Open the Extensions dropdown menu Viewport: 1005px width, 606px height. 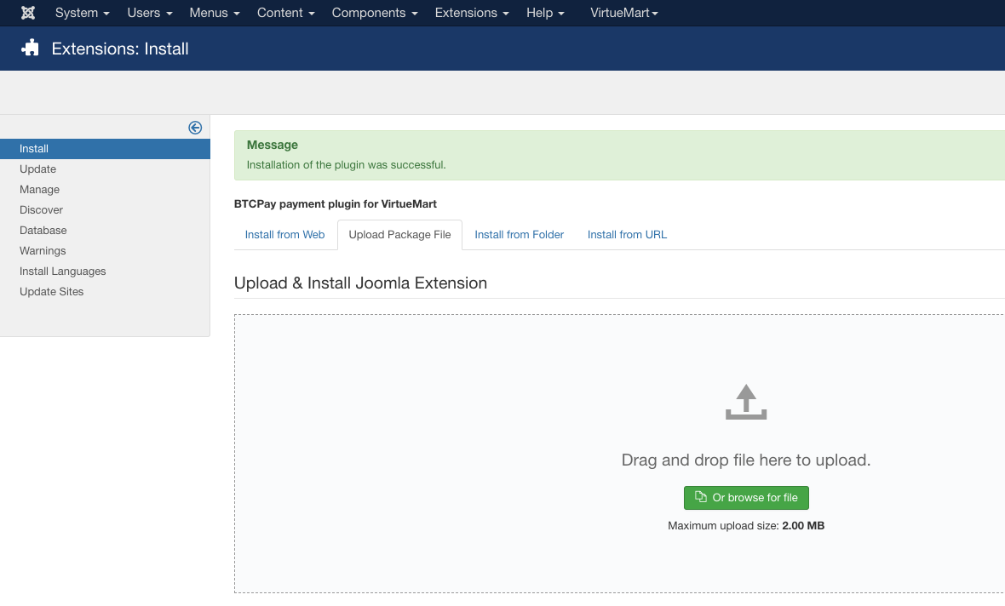coord(472,13)
